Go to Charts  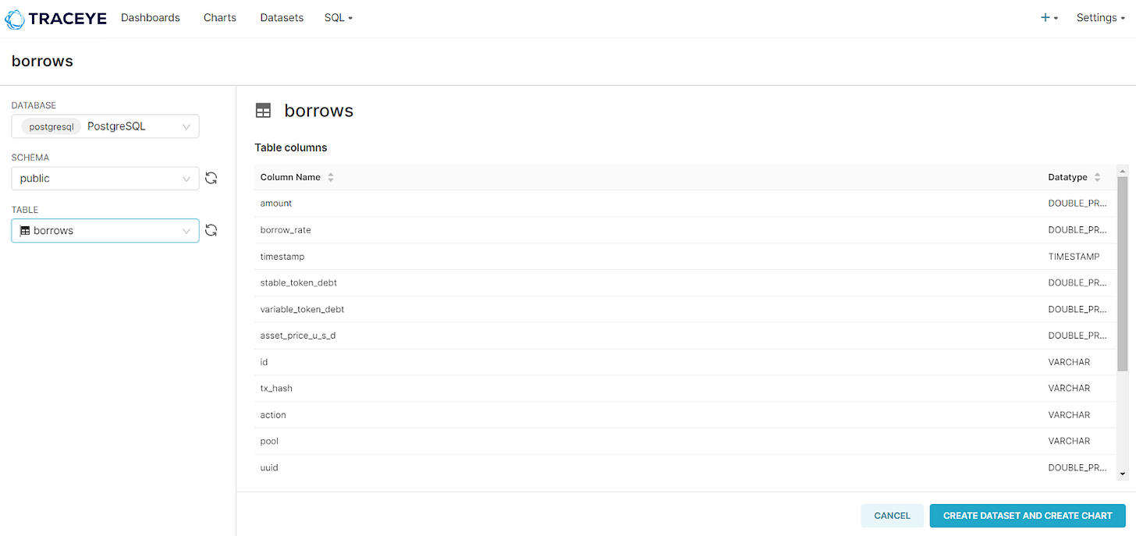[x=220, y=18]
